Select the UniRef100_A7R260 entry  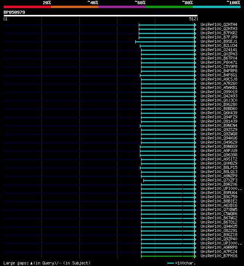(219, 83)
